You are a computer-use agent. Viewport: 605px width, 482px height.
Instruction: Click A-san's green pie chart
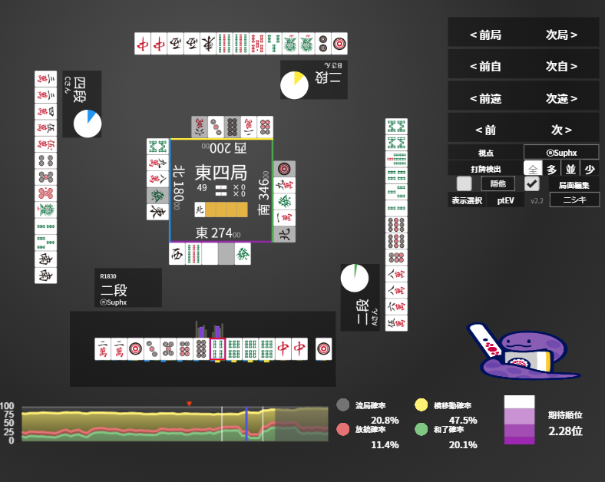[355, 278]
